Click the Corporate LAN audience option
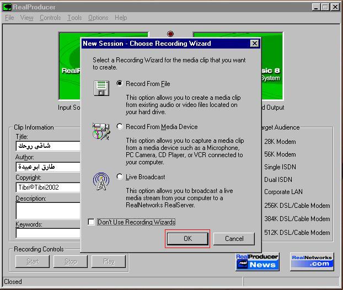Image resolution: width=343 pixels, height=290 pixels. (283, 192)
